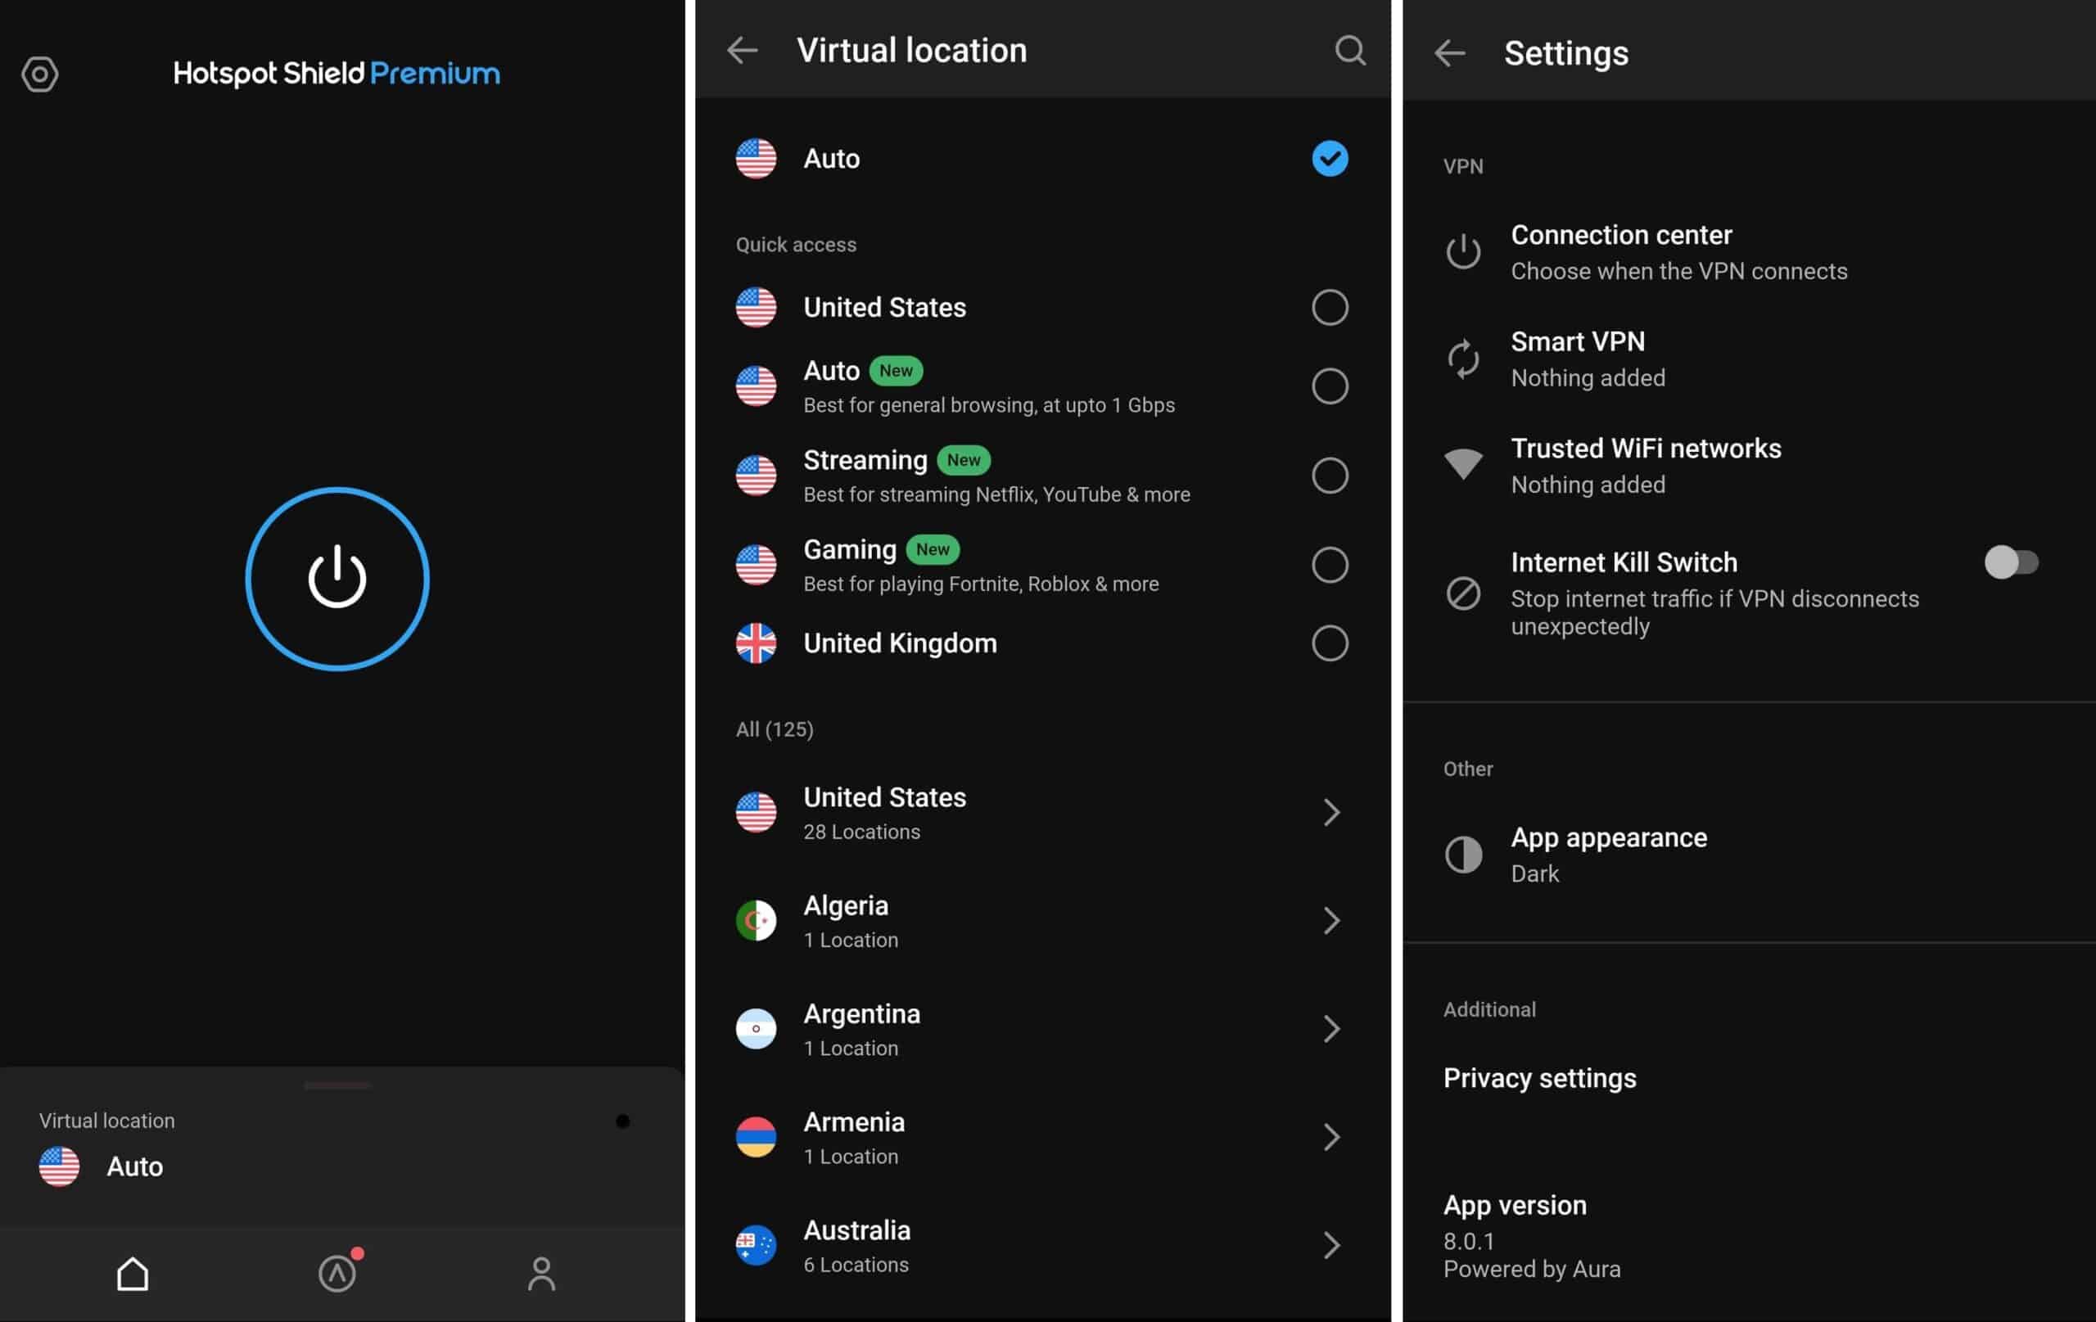The image size is (2096, 1322).
Task: Go back from the Settings screen
Action: point(1449,53)
